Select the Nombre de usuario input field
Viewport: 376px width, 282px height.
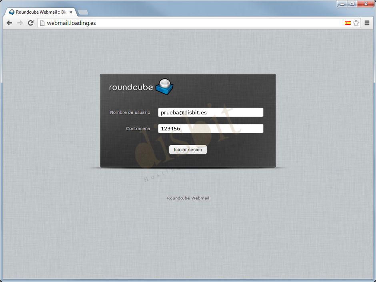(211, 112)
